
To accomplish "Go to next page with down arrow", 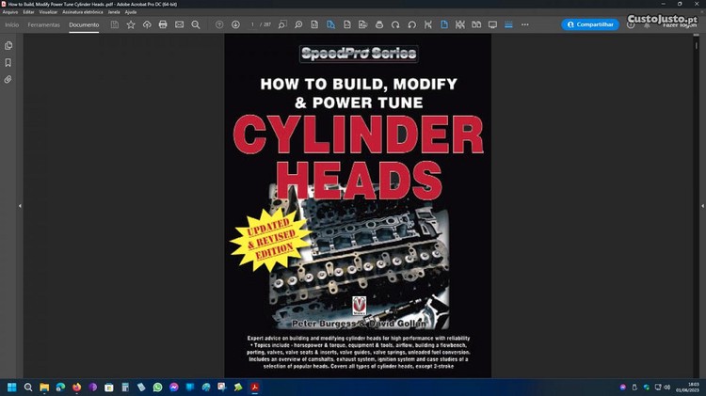I will pos(235,24).
